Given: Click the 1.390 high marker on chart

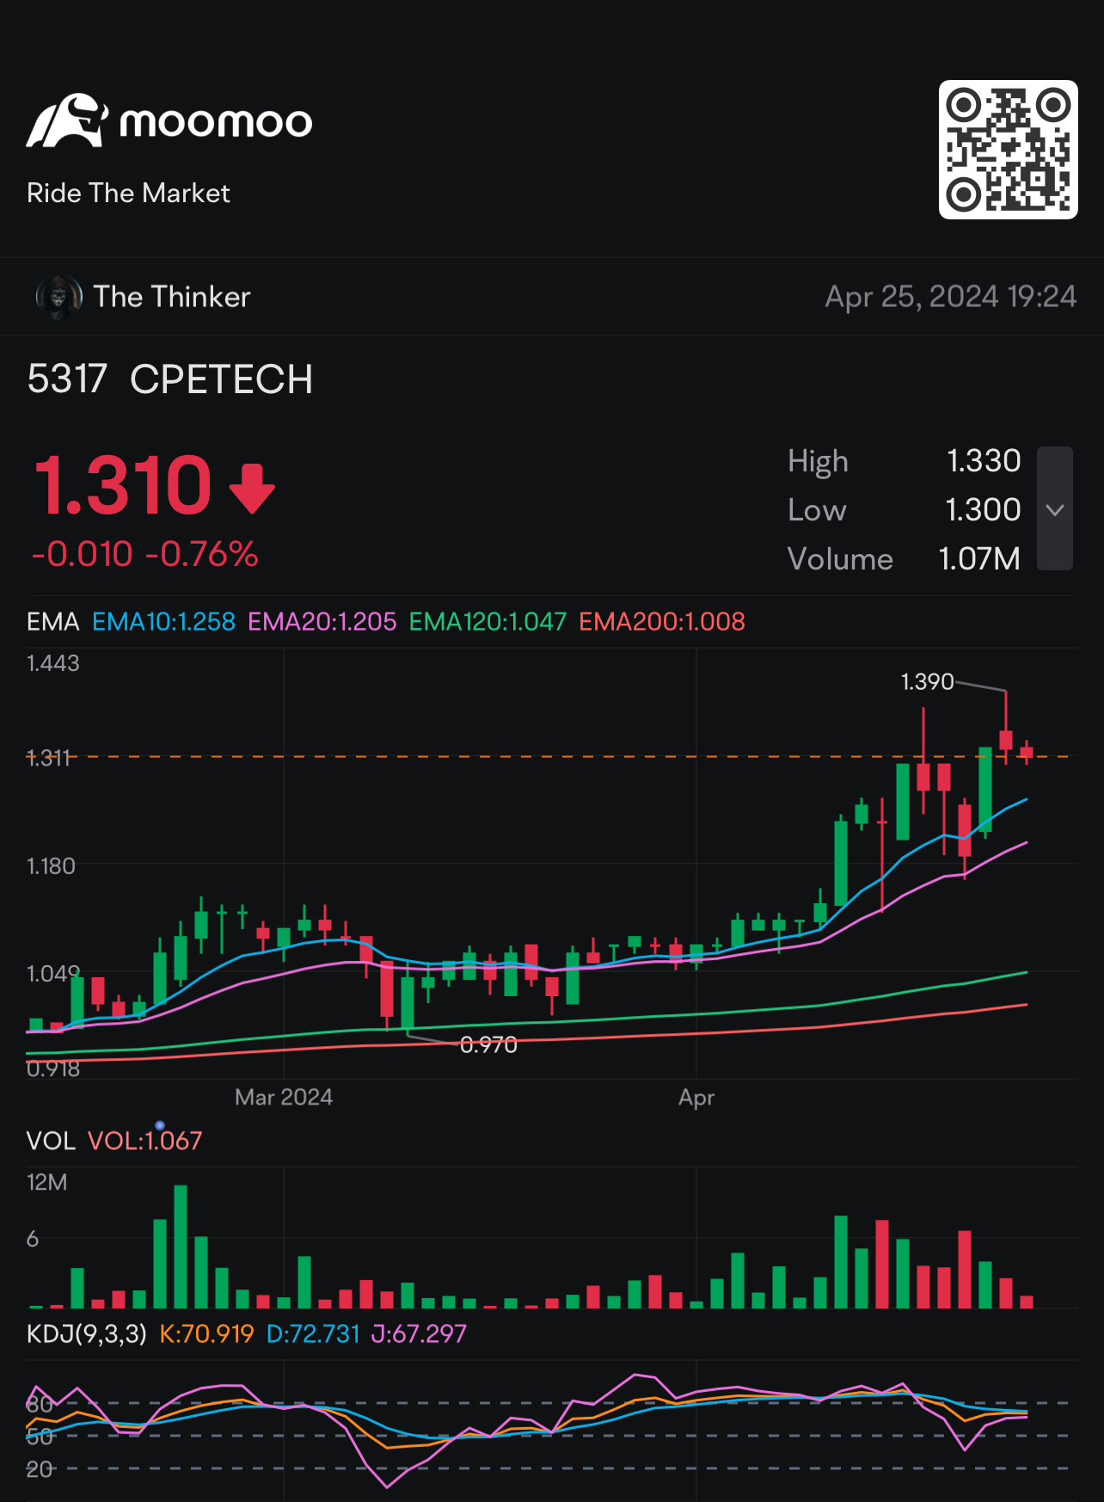Looking at the screenshot, I should point(927,682).
